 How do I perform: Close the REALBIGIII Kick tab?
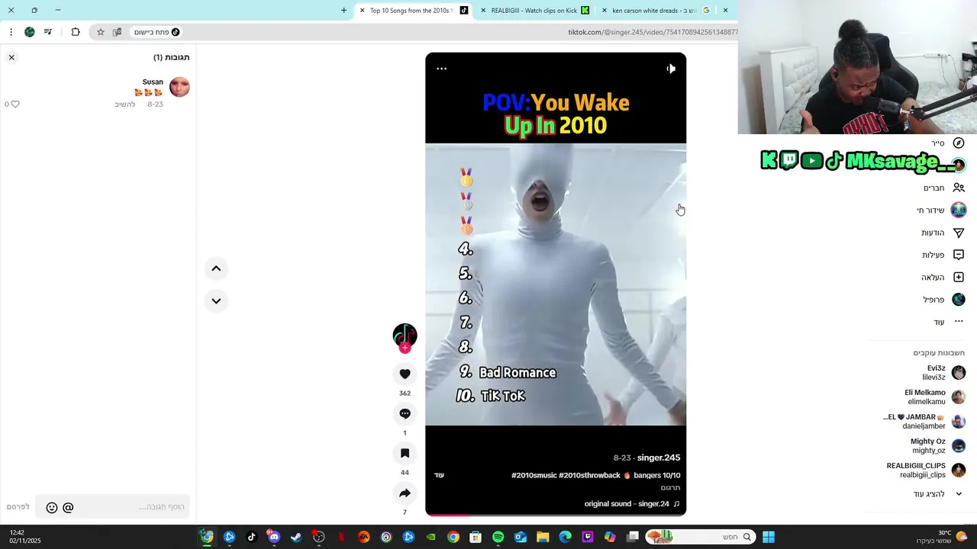pyautogui.click(x=483, y=11)
